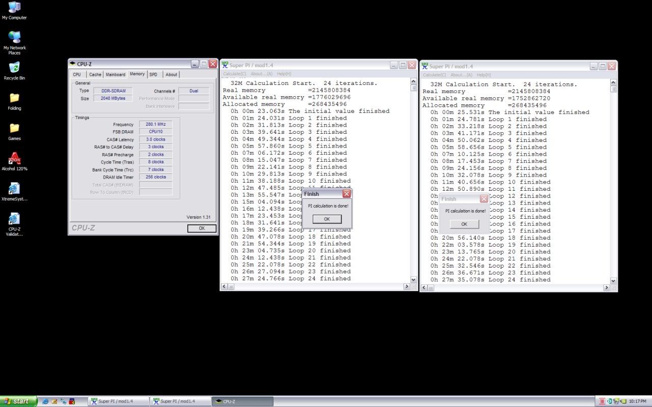Click the Size field 2048 MBytes

[113, 98]
